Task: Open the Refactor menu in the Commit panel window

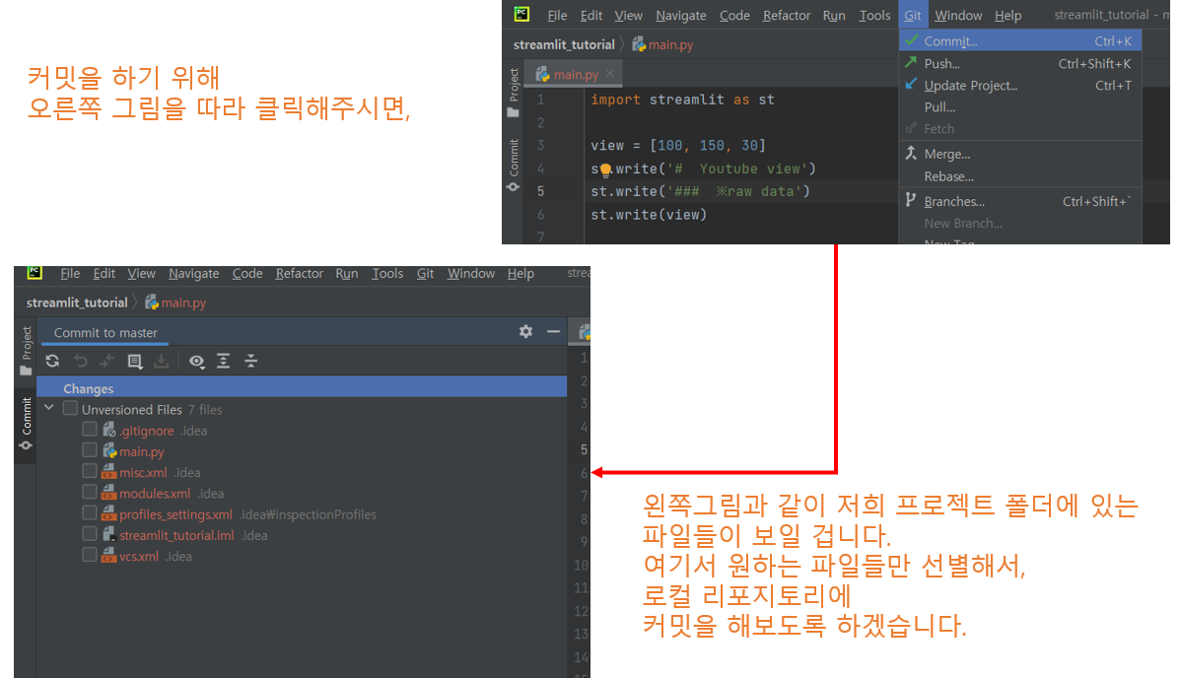Action: coord(299,273)
